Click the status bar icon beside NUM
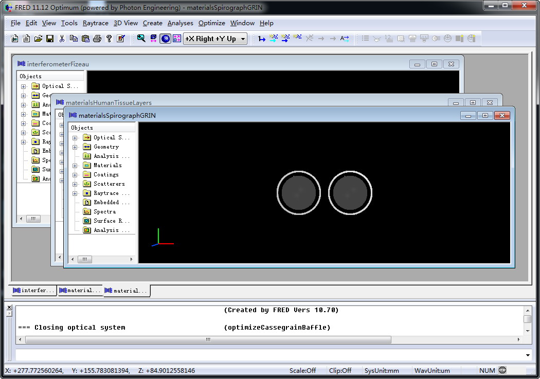Viewport: 540px width, 379px height. coord(502,370)
